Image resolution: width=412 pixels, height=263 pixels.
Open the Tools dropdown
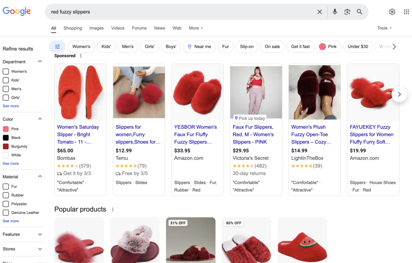[384, 28]
